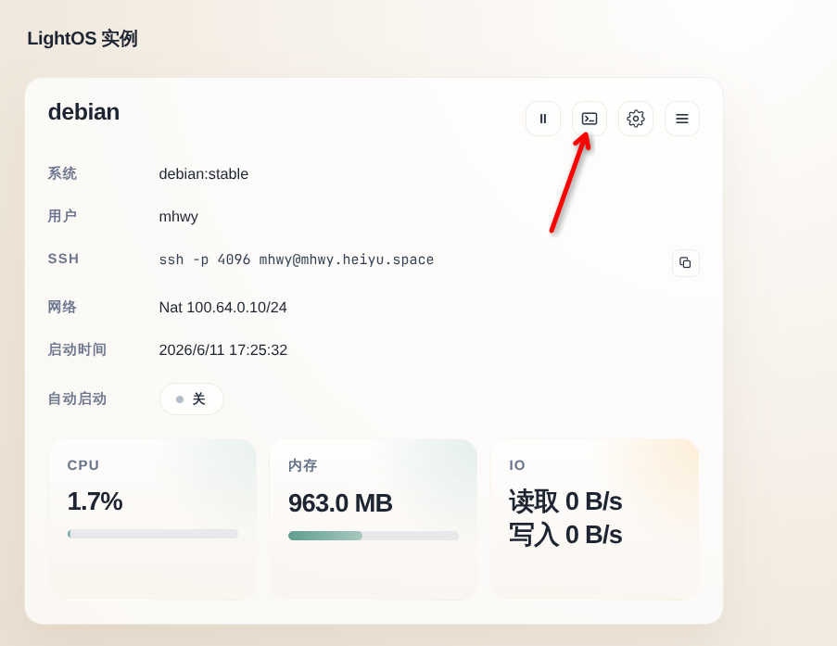Click the CPU card label

click(x=83, y=465)
